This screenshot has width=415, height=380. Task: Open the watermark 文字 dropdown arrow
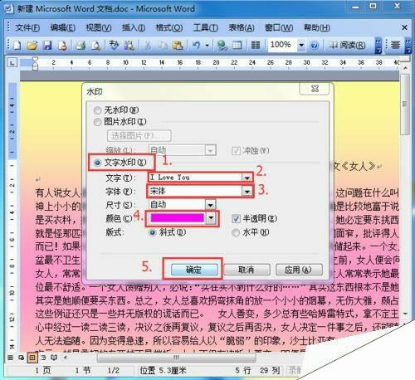(x=247, y=178)
